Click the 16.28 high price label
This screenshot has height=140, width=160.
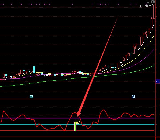coord(144,6)
